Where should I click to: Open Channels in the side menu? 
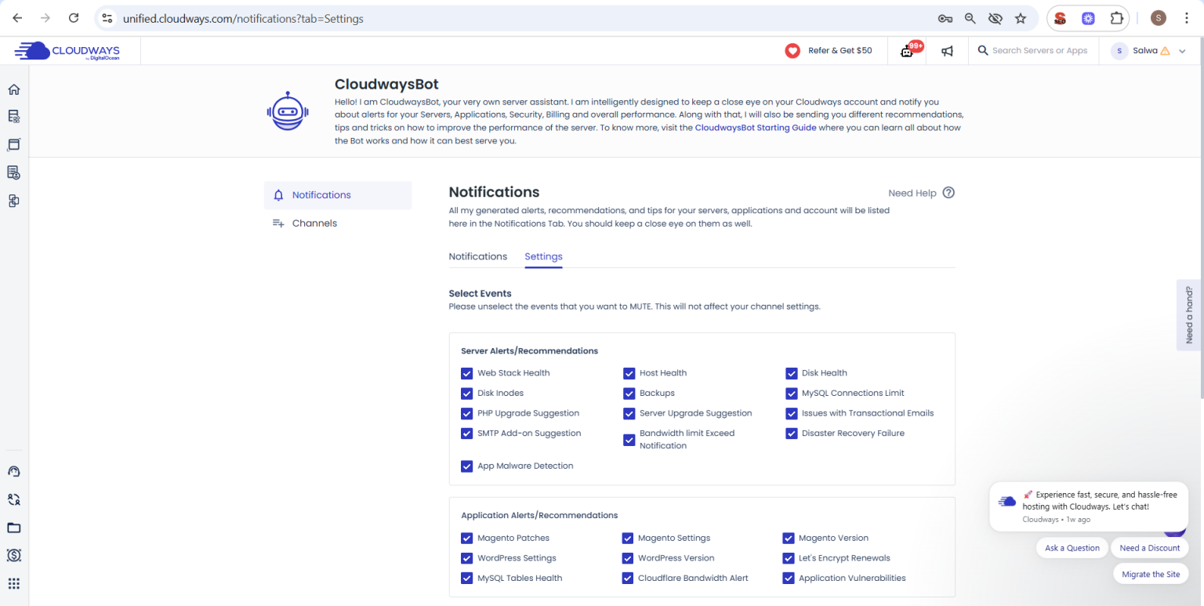(x=314, y=223)
